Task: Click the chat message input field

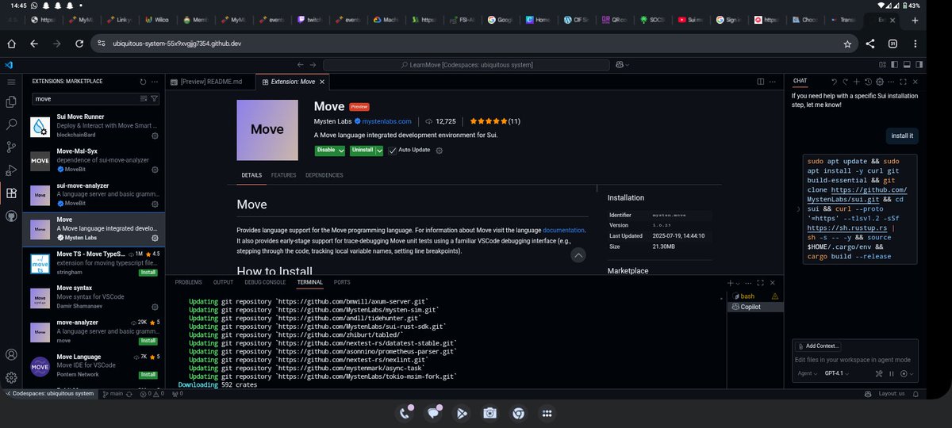Action: pyautogui.click(x=854, y=360)
